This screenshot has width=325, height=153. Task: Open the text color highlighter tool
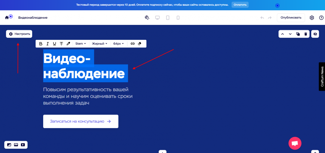[68, 44]
